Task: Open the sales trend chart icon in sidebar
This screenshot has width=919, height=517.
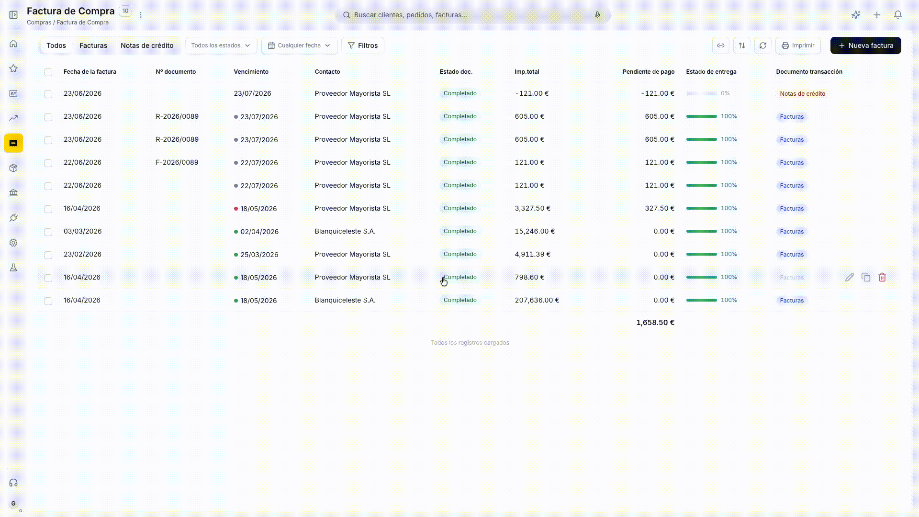Action: pyautogui.click(x=13, y=118)
